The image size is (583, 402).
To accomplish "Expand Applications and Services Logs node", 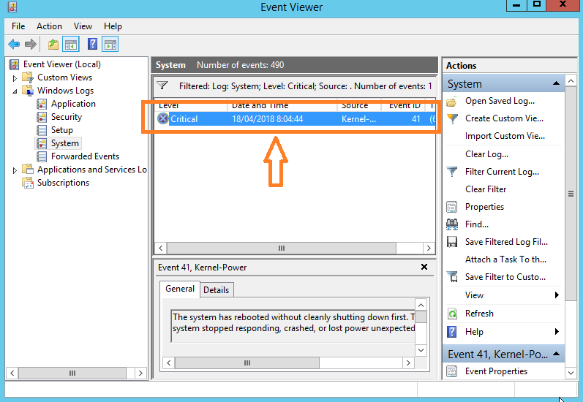I will (x=15, y=170).
